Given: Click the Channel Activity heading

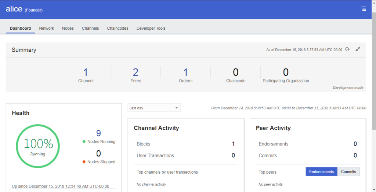Looking at the screenshot, I should [156, 128].
